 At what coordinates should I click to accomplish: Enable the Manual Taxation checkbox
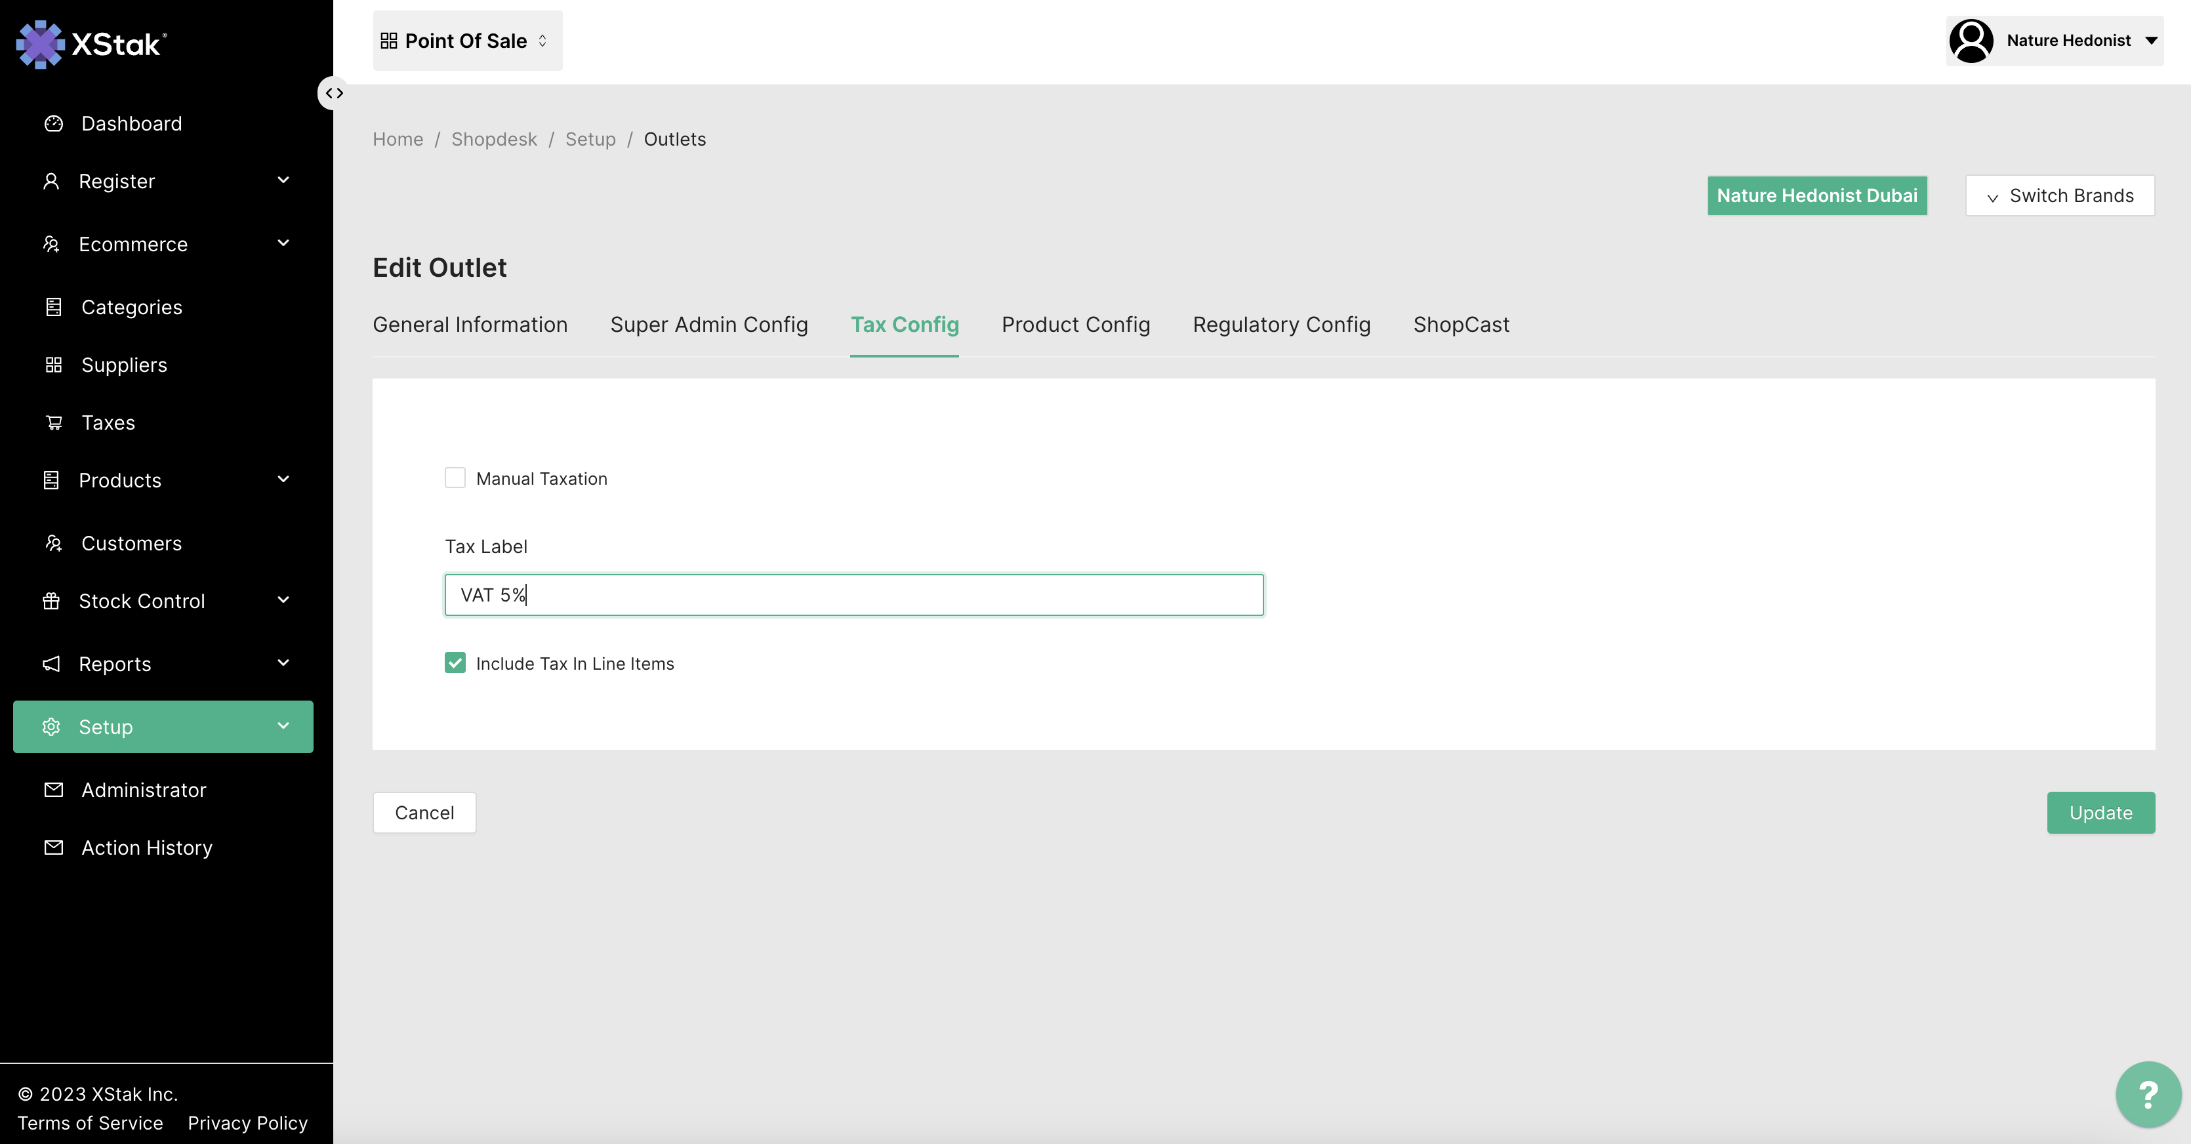click(x=455, y=478)
